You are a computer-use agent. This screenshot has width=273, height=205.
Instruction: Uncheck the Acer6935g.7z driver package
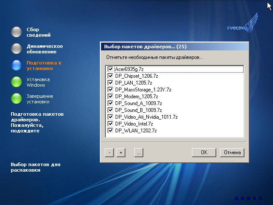(110, 69)
